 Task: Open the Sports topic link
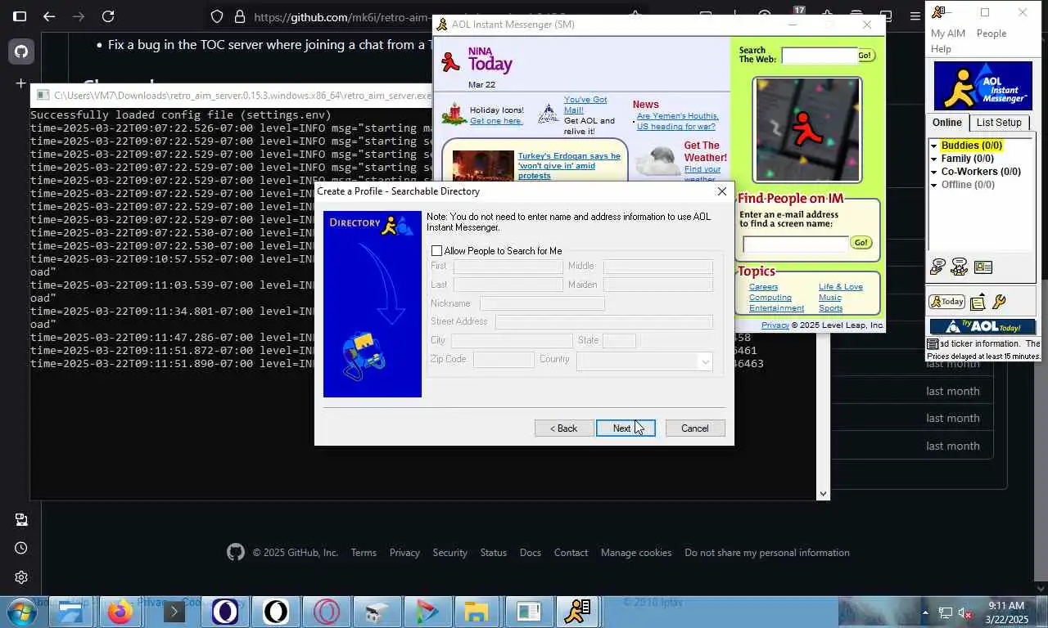831,308
